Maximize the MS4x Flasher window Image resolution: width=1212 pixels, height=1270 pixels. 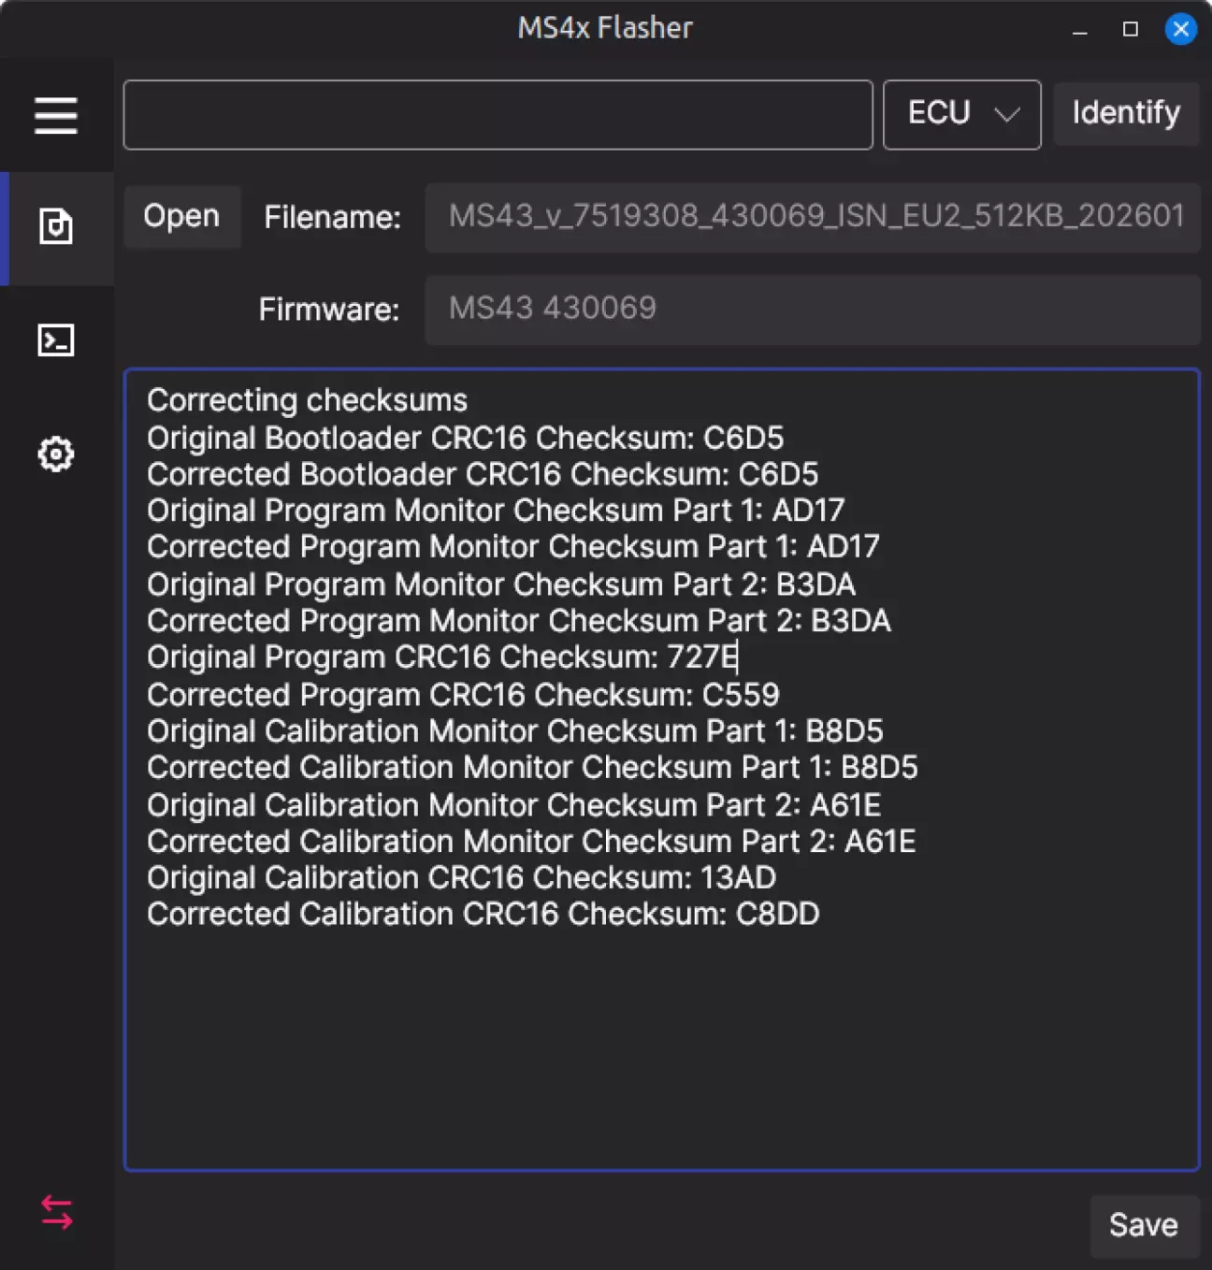(x=1131, y=30)
